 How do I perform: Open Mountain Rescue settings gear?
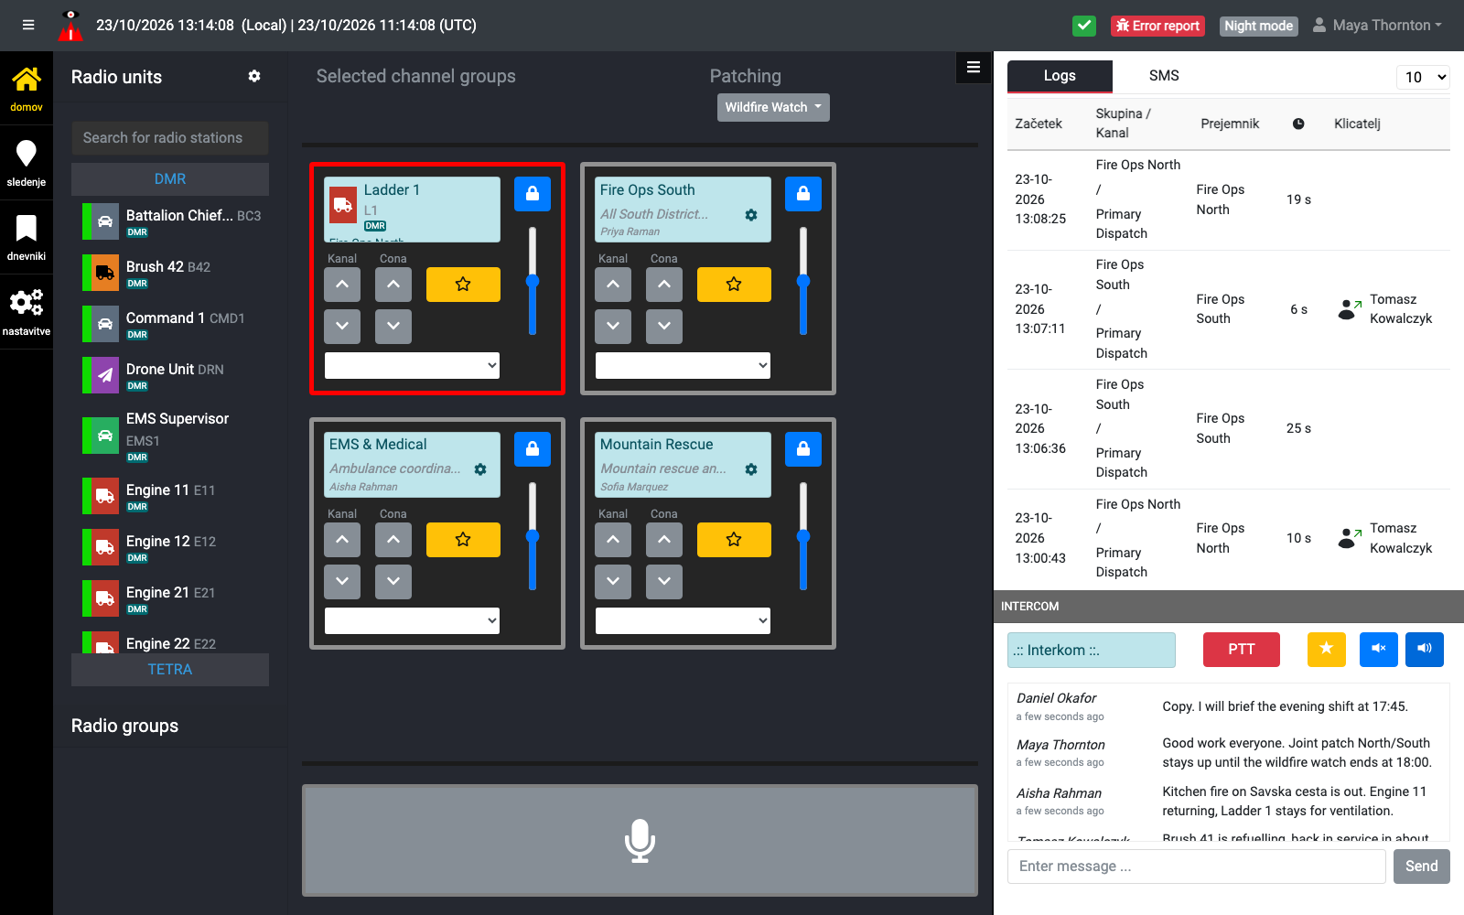point(751,469)
